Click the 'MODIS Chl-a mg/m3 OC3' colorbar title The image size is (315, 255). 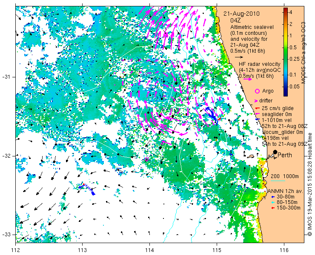[304, 53]
